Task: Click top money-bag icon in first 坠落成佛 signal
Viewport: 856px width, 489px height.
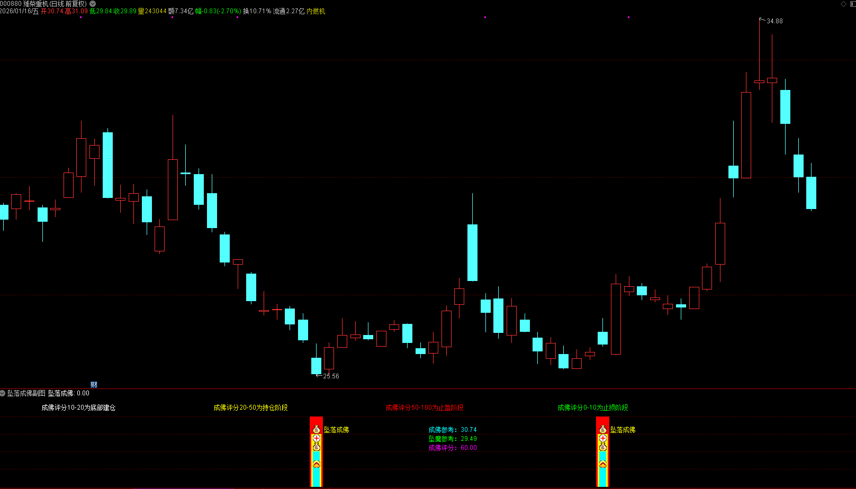Action: (317, 429)
